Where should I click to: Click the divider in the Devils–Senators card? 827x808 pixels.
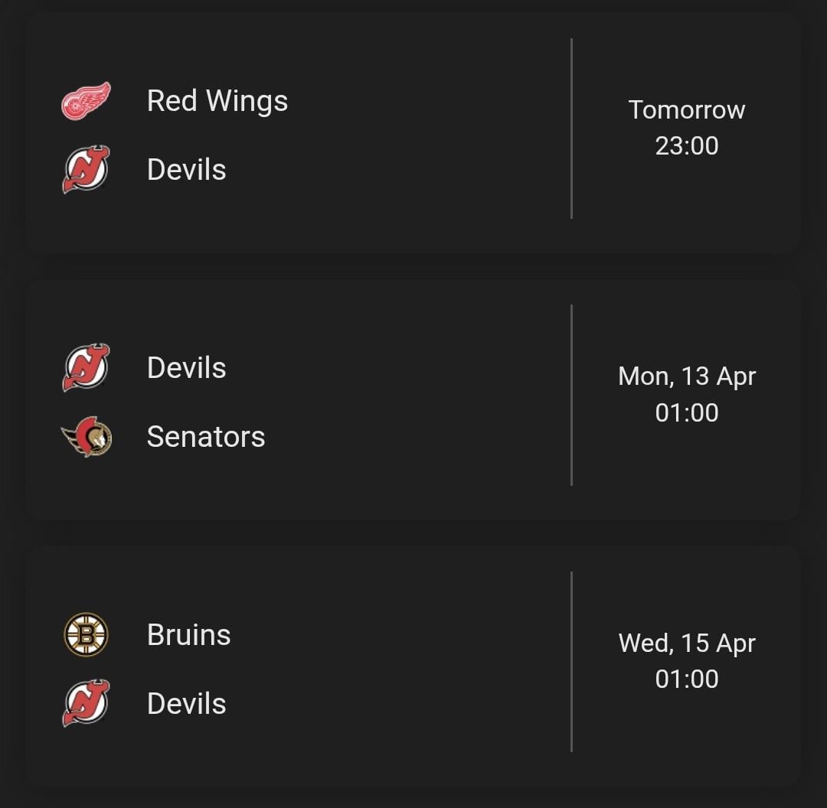point(571,395)
